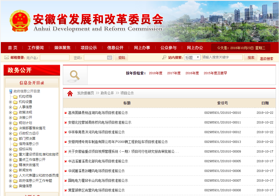
Task: Open the 网上办事 menu
Action: pos(142,47)
